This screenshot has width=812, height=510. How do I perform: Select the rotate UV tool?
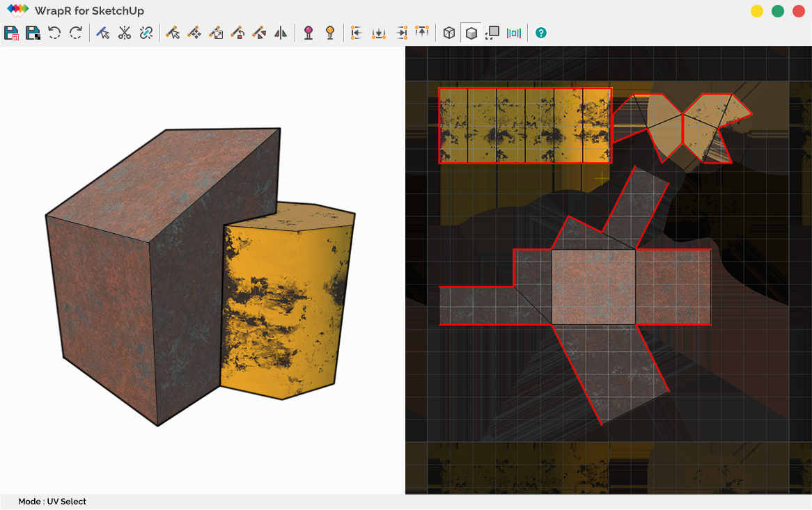click(237, 32)
